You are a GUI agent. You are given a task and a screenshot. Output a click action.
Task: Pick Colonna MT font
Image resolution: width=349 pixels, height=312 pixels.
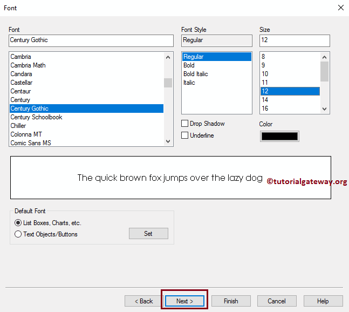pos(87,134)
